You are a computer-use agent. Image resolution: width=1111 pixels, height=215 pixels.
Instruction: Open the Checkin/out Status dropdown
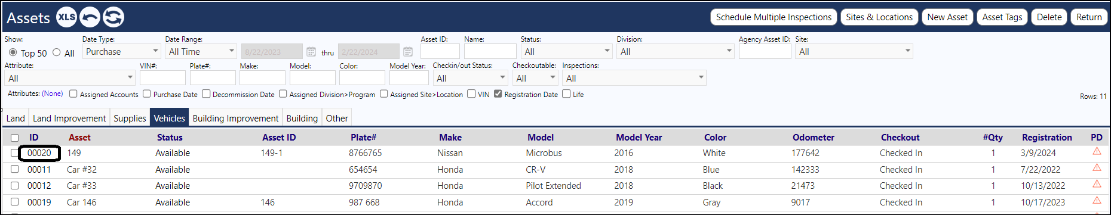tap(471, 78)
